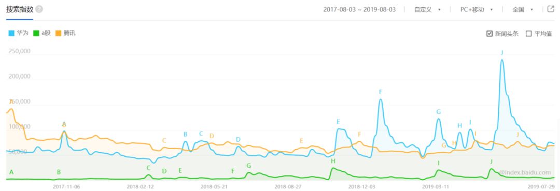Click the blue G news marker
The image size is (560, 191).
coord(439,112)
